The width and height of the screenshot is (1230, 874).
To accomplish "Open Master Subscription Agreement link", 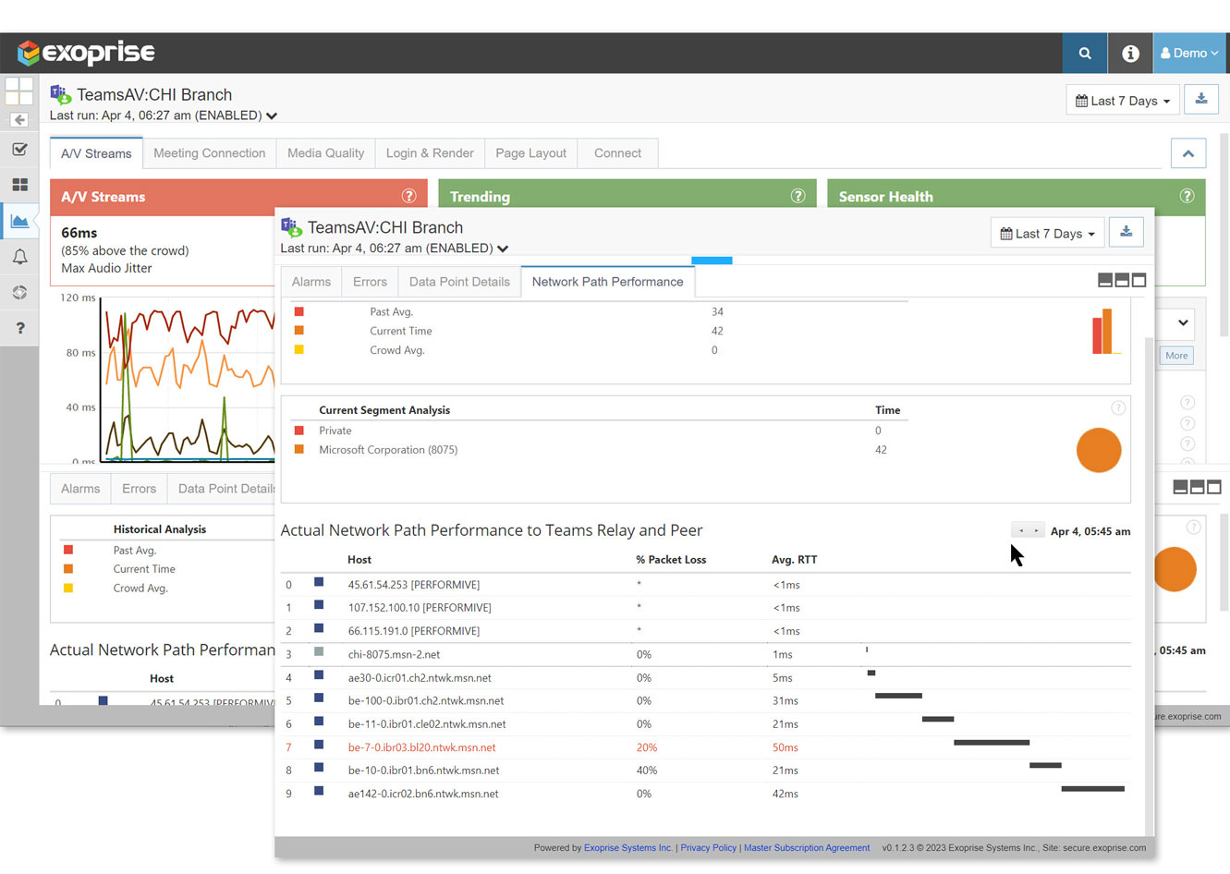I will tap(807, 848).
